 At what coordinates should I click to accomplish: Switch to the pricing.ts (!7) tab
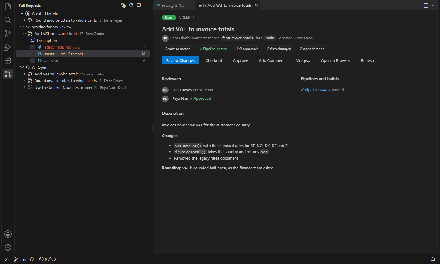coord(174,5)
